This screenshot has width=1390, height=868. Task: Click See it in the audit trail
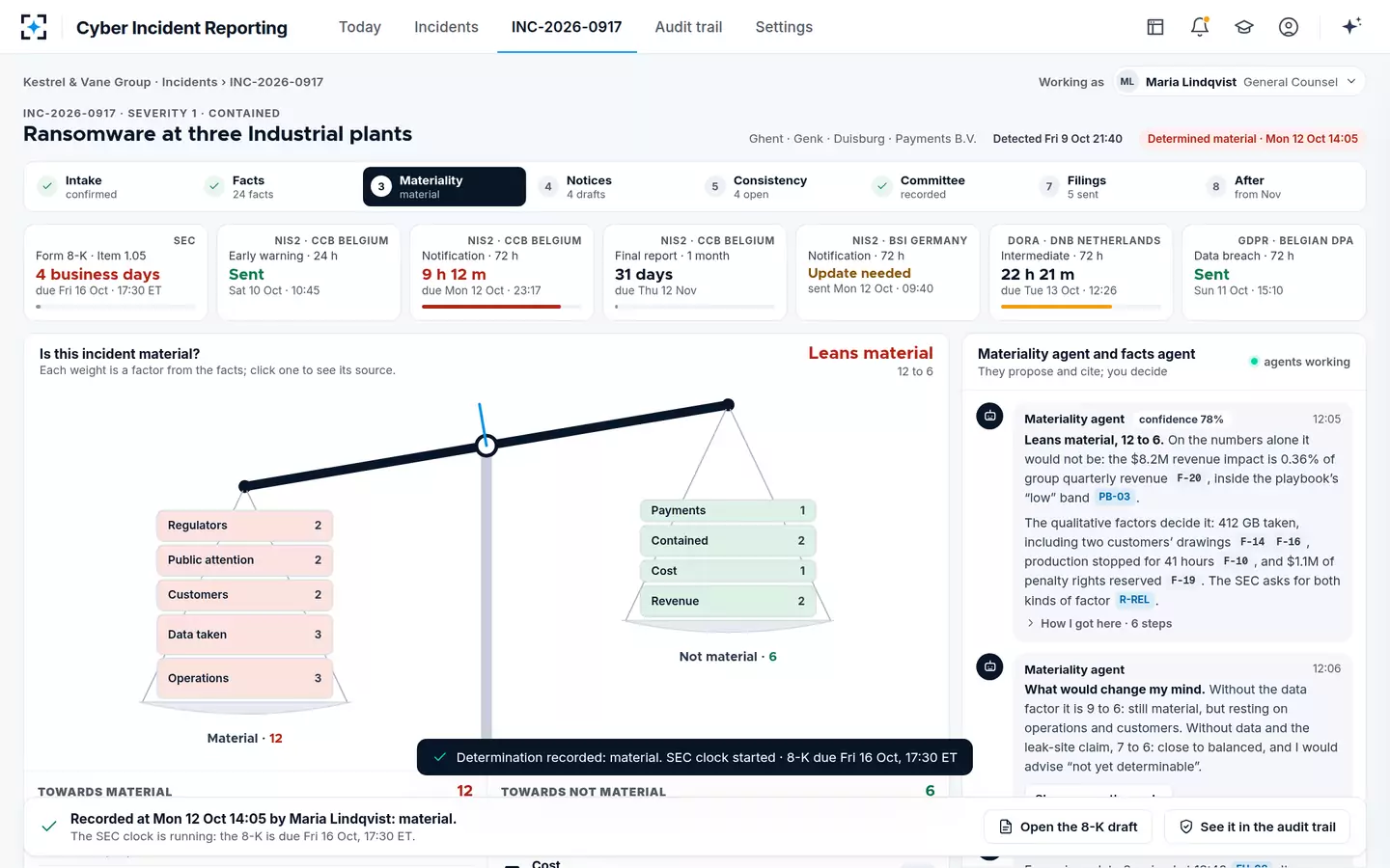1257,827
